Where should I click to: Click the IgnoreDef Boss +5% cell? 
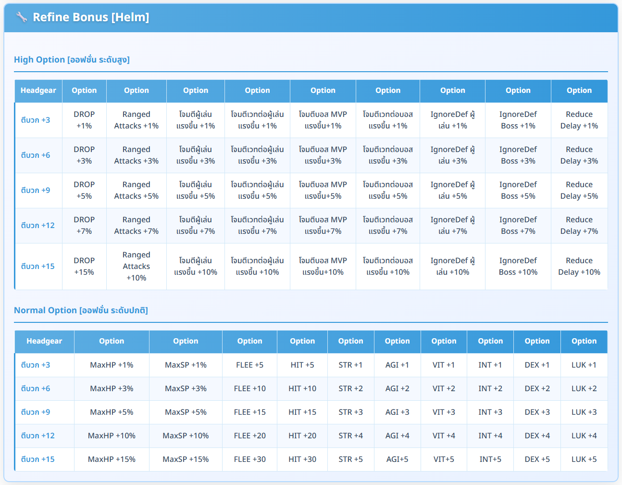518,191
